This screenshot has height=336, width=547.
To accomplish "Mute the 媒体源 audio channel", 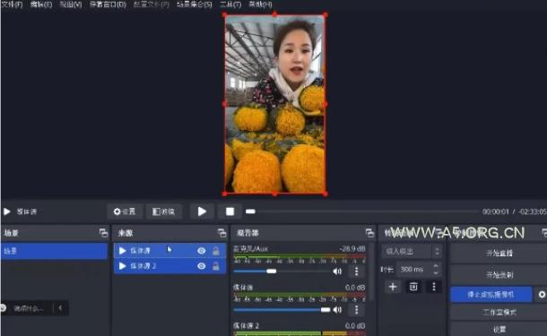I will coord(337,309).
